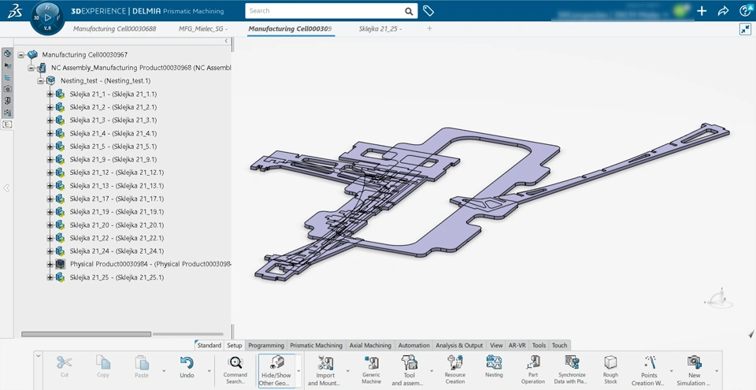Open the Hide/Show dropdown arrow
Image resolution: width=756 pixels, height=390 pixels.
click(x=299, y=370)
